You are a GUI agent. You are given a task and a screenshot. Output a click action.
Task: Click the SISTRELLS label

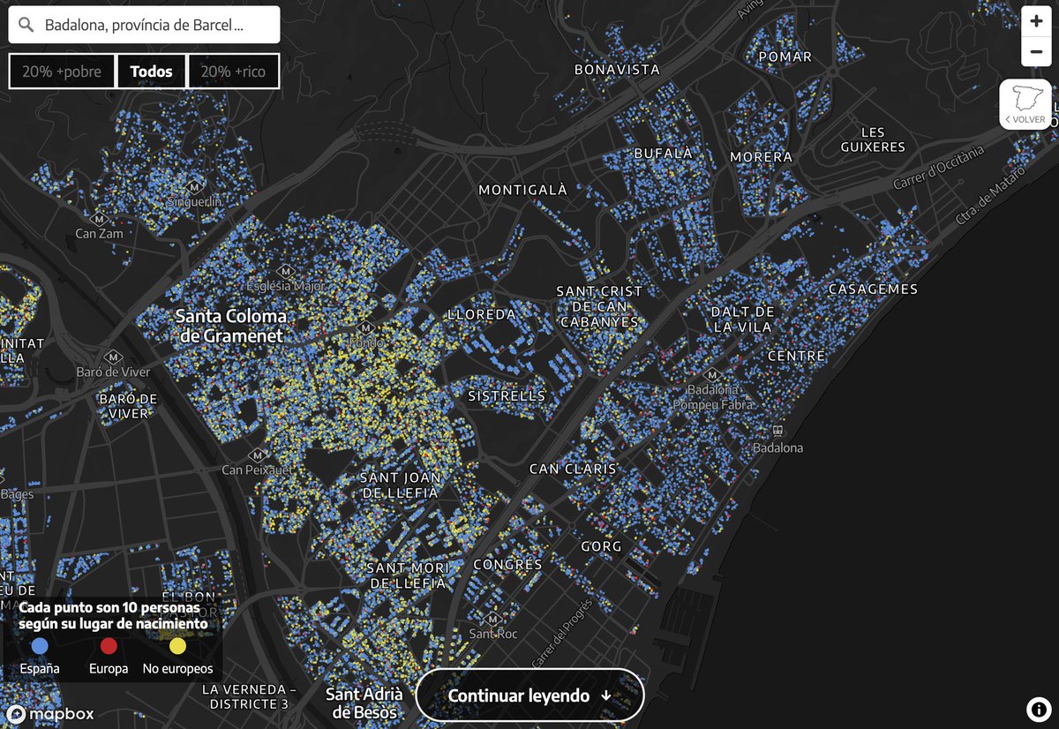[507, 396]
